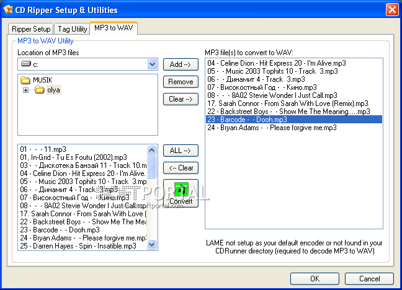Select '24 - Bryan Adams' in convert list
This screenshot has height=290, width=402.
294,128
